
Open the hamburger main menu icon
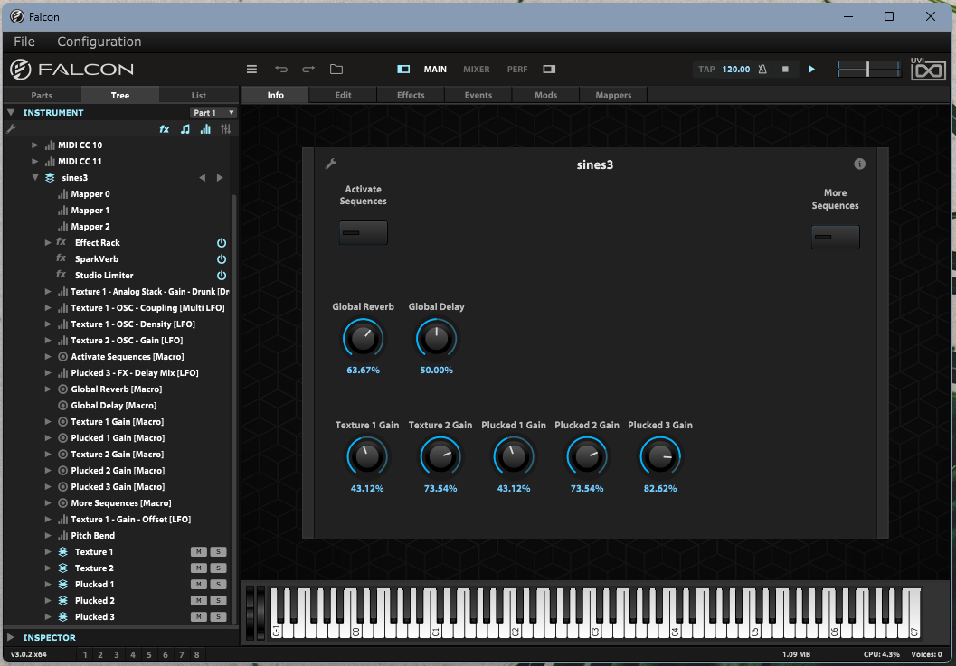pyautogui.click(x=252, y=70)
